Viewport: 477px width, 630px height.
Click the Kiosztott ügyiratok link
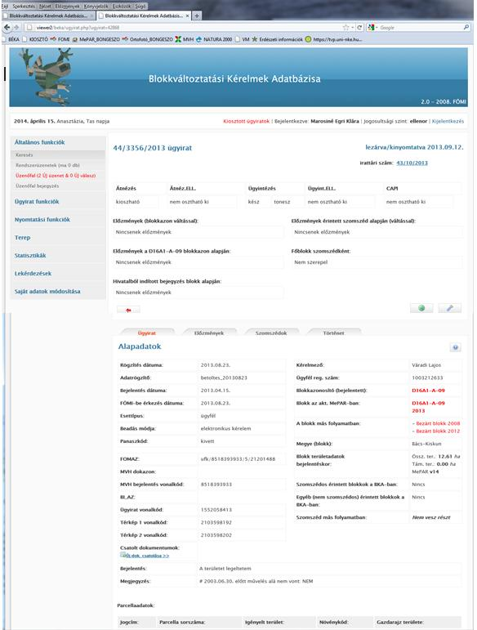click(x=246, y=121)
